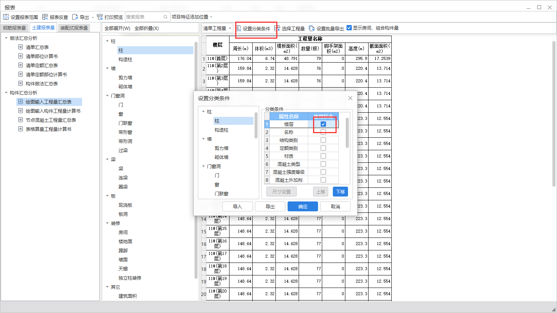Select the 构件做法汇总表 report icon
This screenshot has height=313, width=557.
coord(21,83)
